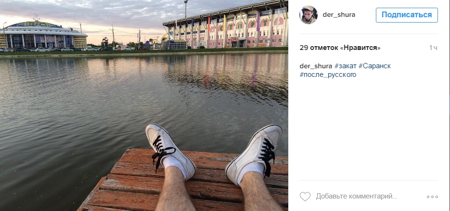Click der_shura username in the caption
Screen dimensions: 450x211
tap(316, 66)
